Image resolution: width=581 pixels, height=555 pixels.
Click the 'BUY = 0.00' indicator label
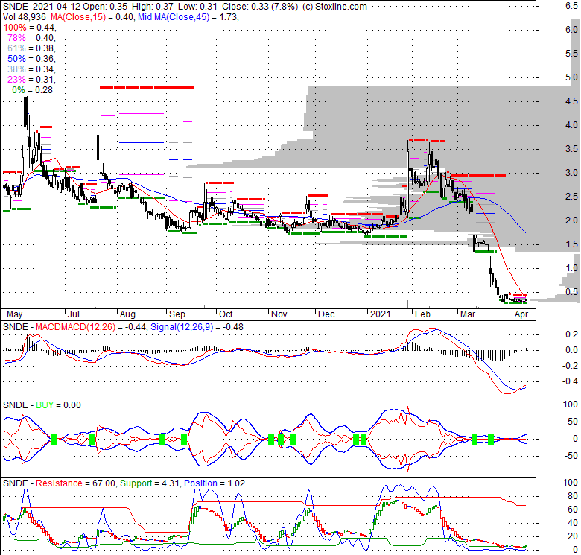58,405
